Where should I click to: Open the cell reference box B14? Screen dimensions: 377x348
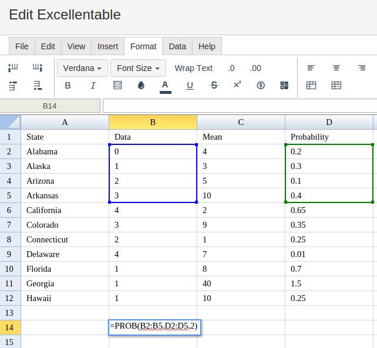[x=50, y=106]
